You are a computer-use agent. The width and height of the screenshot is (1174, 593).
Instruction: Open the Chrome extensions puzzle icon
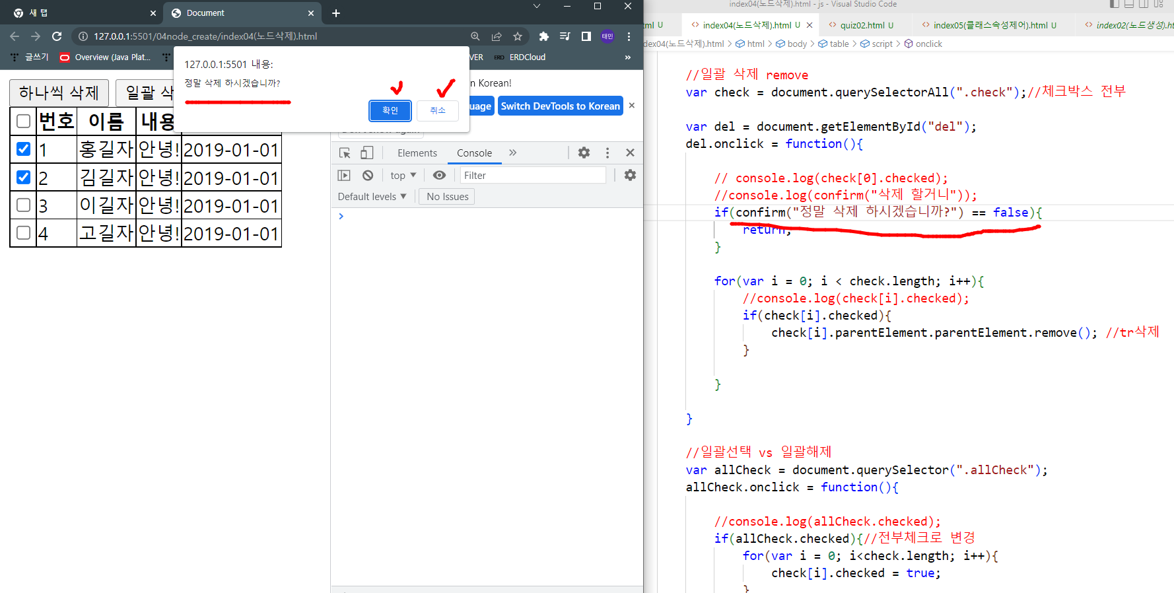click(544, 36)
